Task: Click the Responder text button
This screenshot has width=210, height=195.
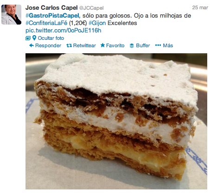Action: coord(48,45)
